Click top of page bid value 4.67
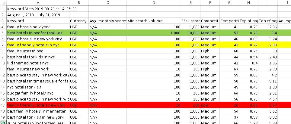Image resolution: width=291 pixels, height=124 pixels. (x=268, y=99)
